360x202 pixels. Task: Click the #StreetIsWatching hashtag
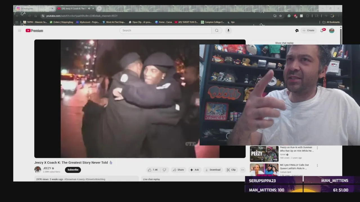[95, 179]
